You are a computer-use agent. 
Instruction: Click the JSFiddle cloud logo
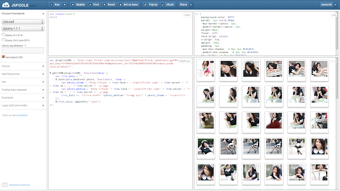(6, 5)
